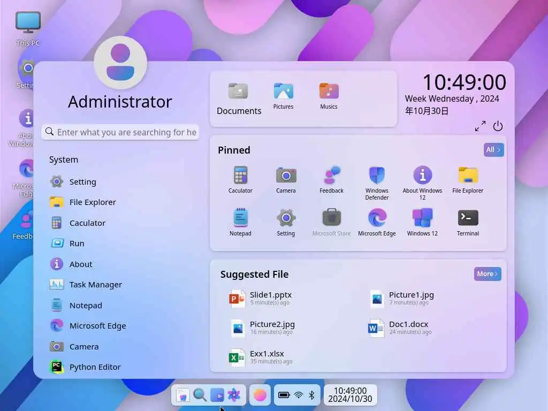Check battery status icon in tray
This screenshot has height=411, width=548.
coord(284,395)
